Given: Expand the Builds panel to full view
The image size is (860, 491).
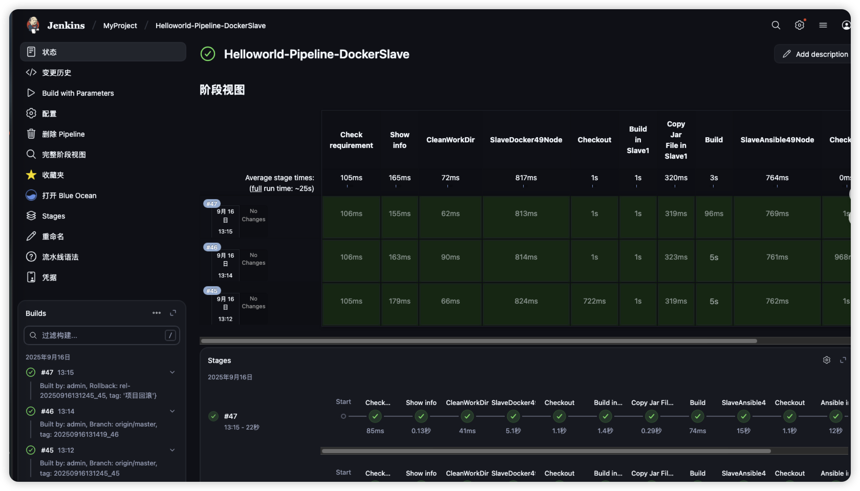Looking at the screenshot, I should pos(173,313).
